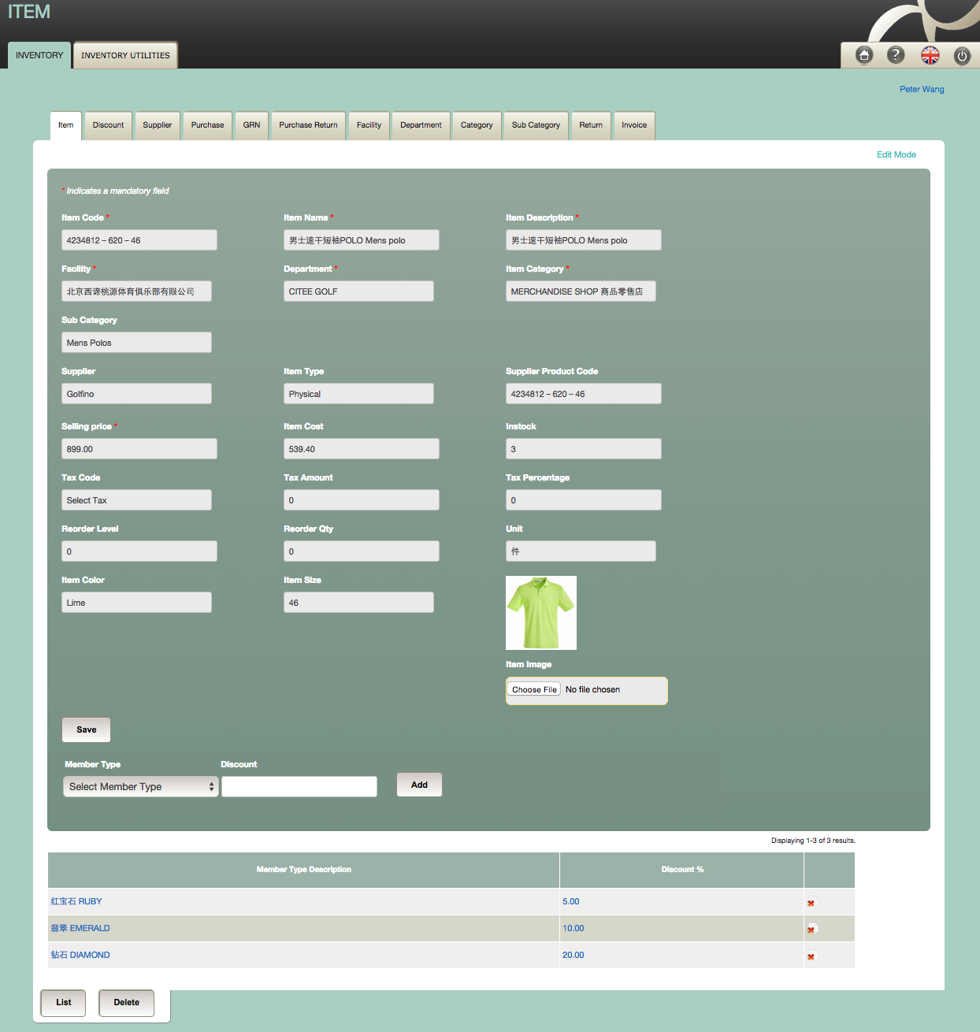Switch to the Discount tab
The width and height of the screenshot is (980, 1032).
107,125
